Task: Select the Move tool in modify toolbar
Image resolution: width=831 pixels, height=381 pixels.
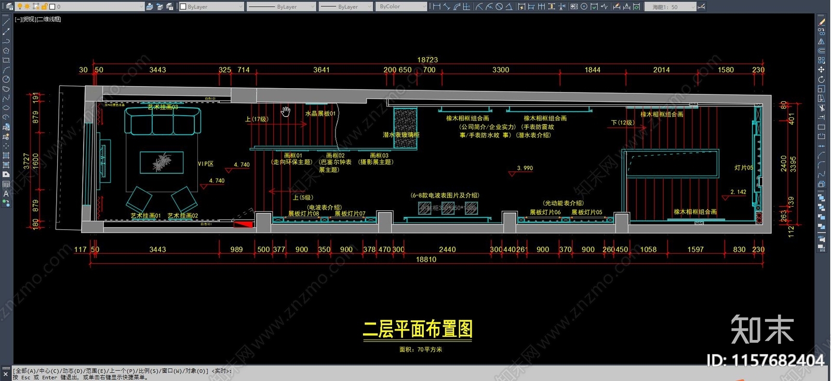Action: [821, 69]
